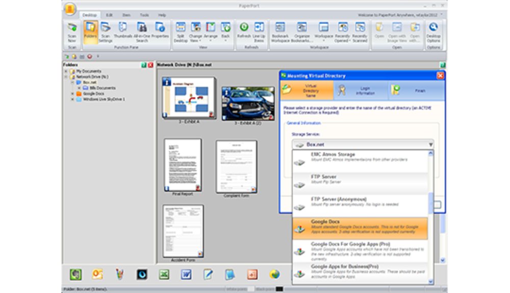Choose FTP Server (Anonymous) option
This screenshot has width=510, height=293.
coord(360,206)
